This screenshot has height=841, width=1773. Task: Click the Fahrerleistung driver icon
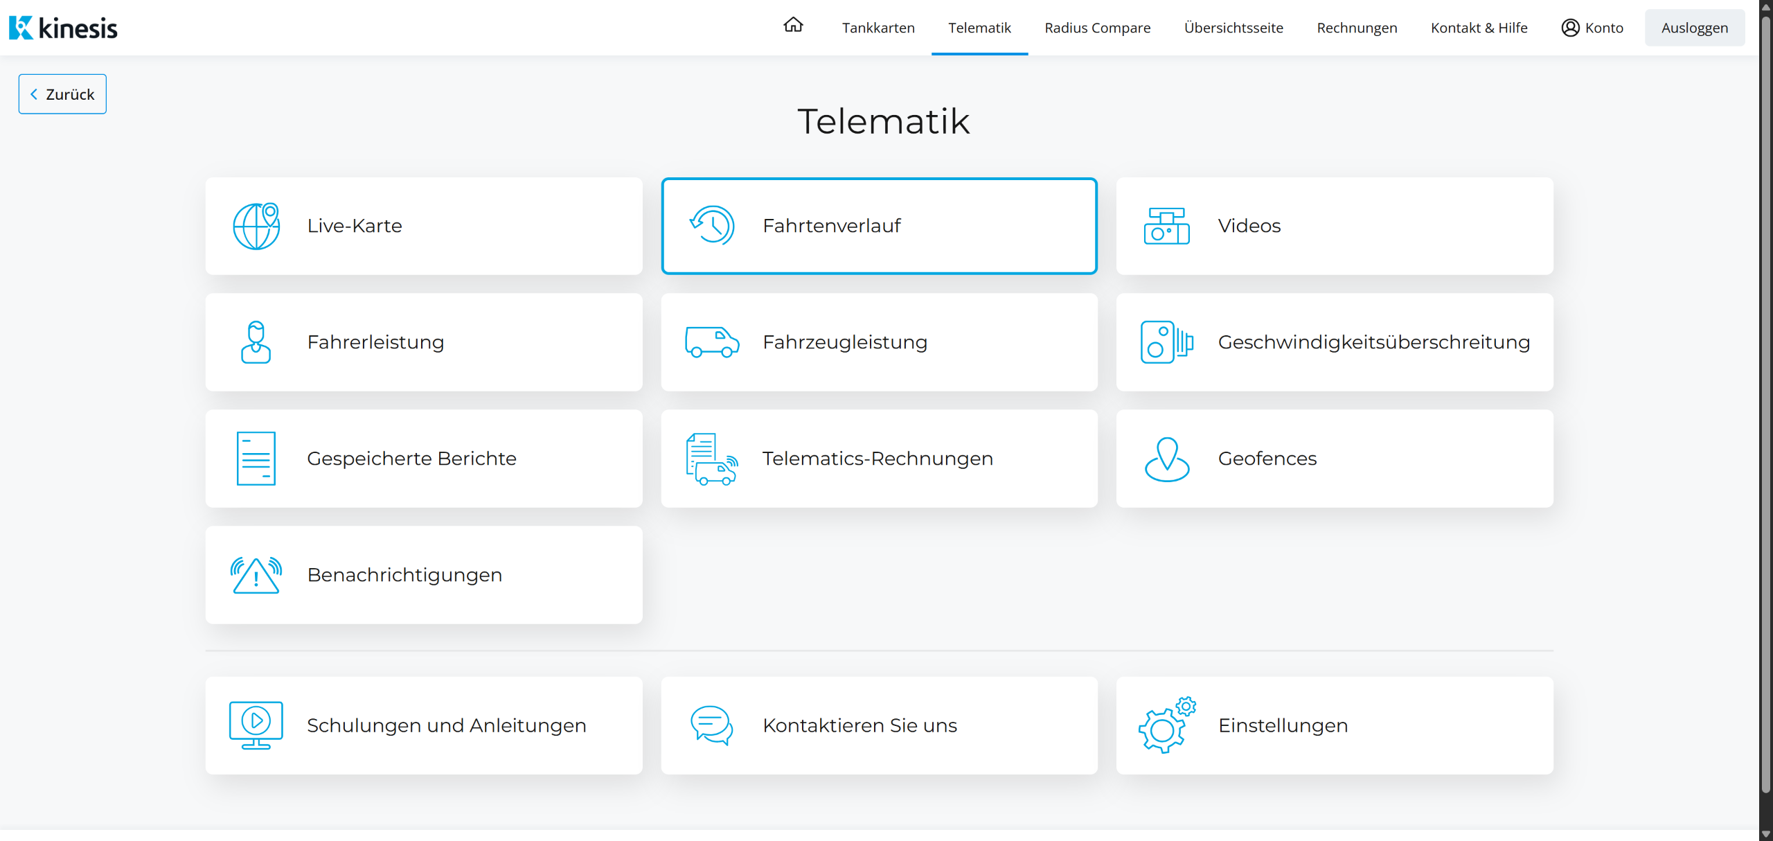(256, 342)
